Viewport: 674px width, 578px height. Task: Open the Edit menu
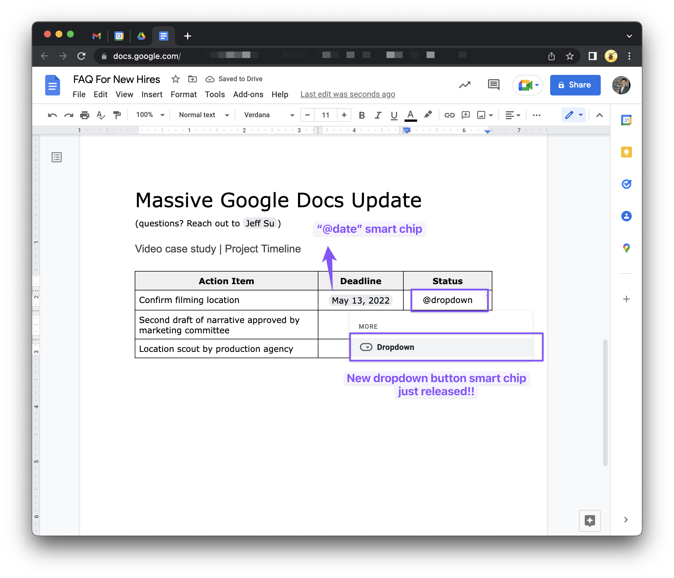tap(100, 95)
